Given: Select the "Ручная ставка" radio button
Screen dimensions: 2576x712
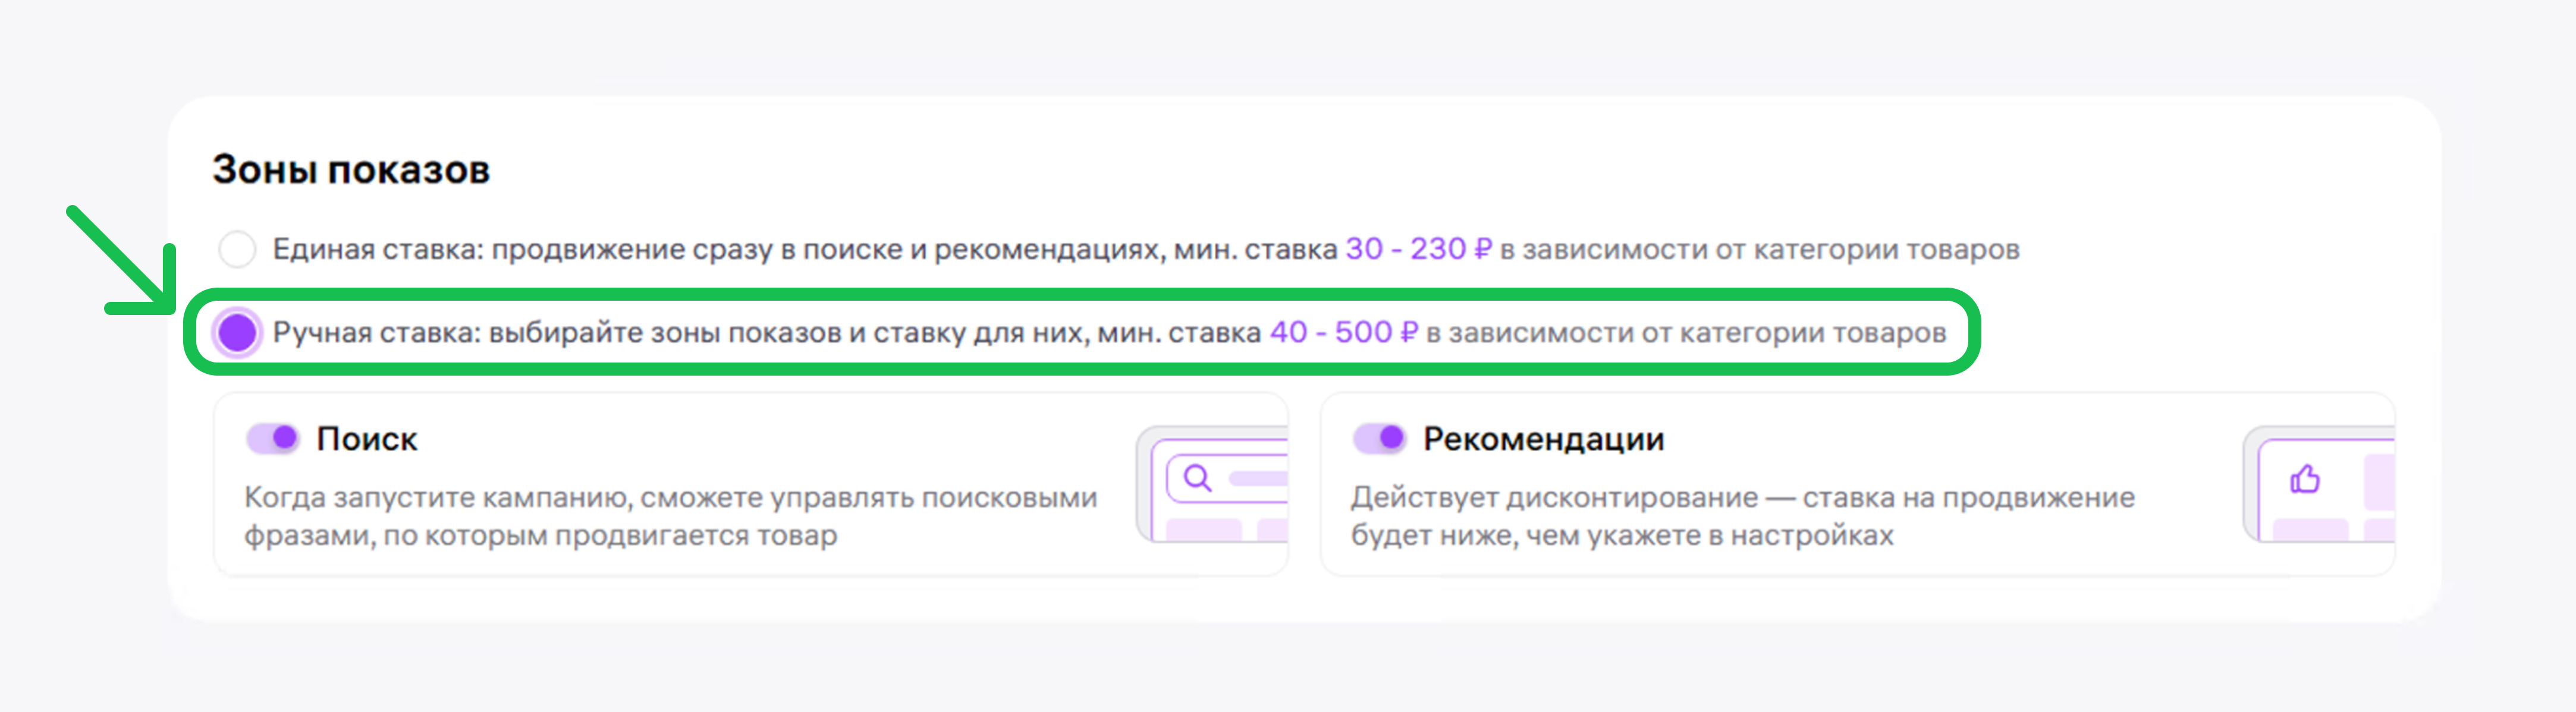Looking at the screenshot, I should (x=237, y=332).
